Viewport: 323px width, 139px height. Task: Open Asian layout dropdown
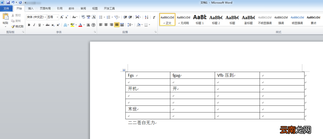tap(138, 17)
